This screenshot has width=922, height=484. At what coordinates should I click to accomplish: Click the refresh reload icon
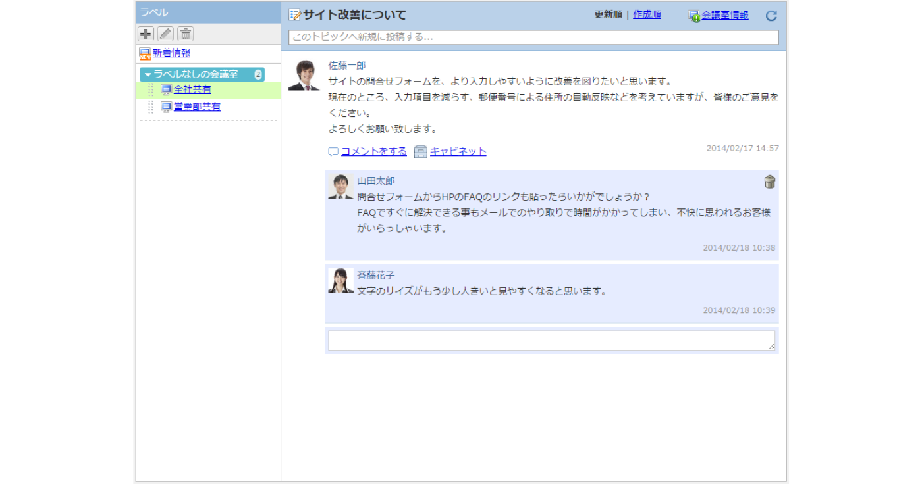pyautogui.click(x=771, y=16)
